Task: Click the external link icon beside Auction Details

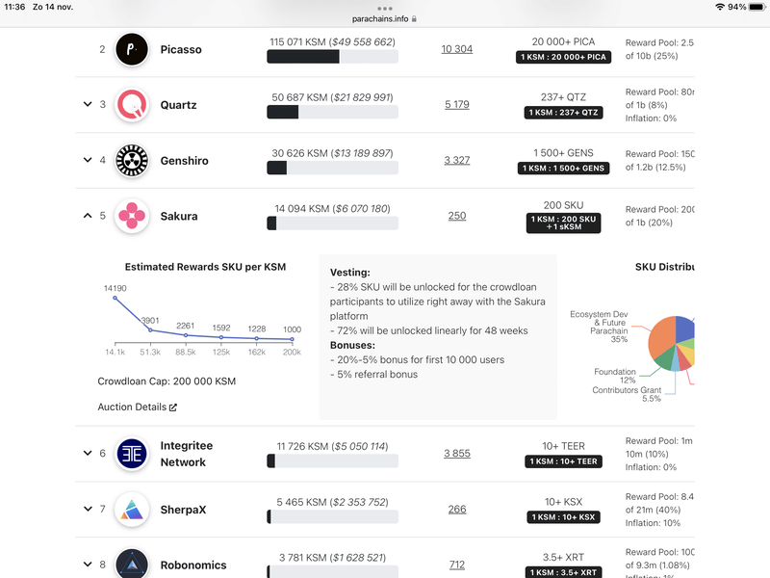Action: (173, 407)
